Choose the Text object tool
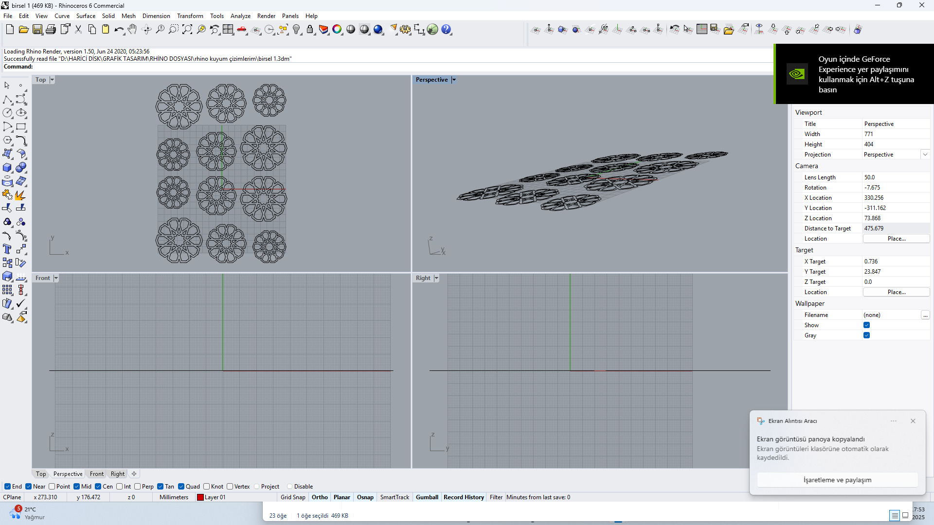Screen dimensions: 934x525 (x=7, y=249)
